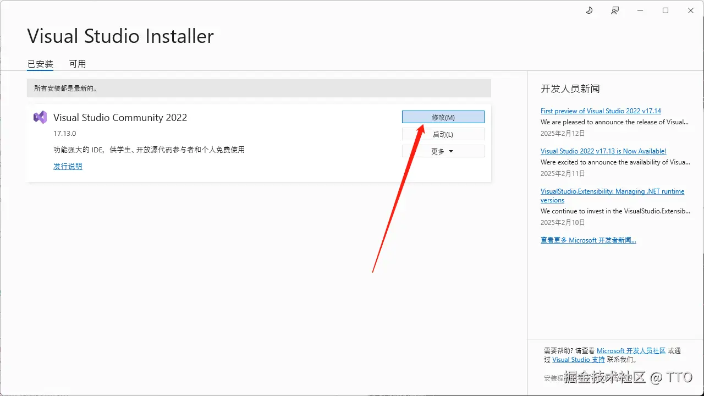Screen dimensions: 704x396
Task: Open First preview of Visual Studio 2022 v17.14
Action: pos(601,111)
